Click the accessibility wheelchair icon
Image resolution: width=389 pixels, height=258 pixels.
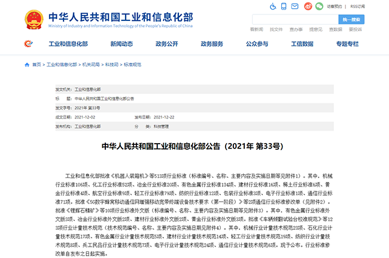pyautogui.click(x=274, y=6)
